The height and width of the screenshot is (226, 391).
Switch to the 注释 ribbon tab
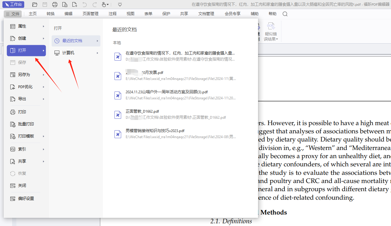coord(113,14)
